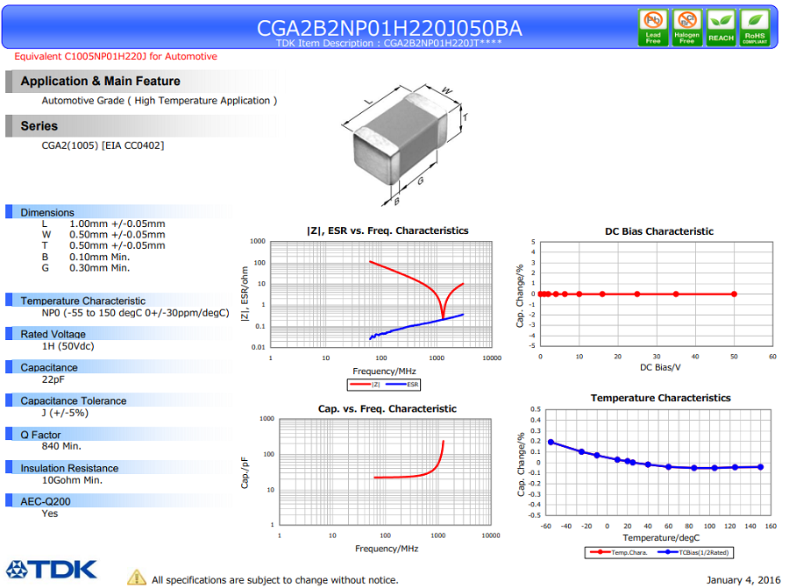Click the G 0.30mm Min. row
Screen dimensions: 789x588
(x=86, y=268)
